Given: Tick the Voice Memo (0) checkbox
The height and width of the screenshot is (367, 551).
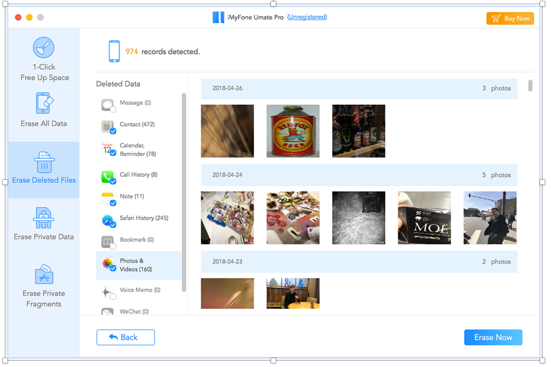Looking at the screenshot, I should (x=113, y=297).
